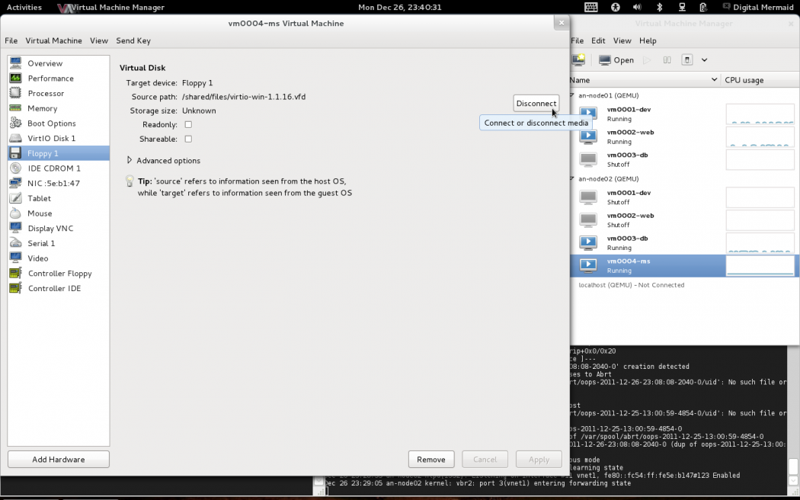Select the vm0003-db shutoff VM under an-node01

tap(627, 159)
